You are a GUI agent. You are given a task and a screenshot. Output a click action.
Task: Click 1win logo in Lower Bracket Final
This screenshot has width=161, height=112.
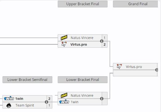point(64,102)
